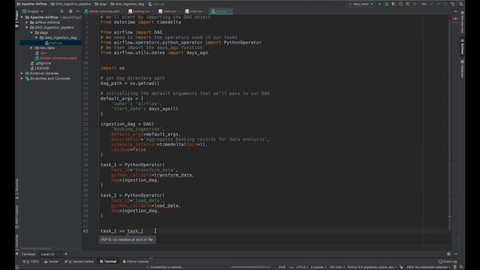The image size is (480, 270).
Task: Collapse the DAG_ingestion_pipeline folder
Action: (x=27, y=28)
